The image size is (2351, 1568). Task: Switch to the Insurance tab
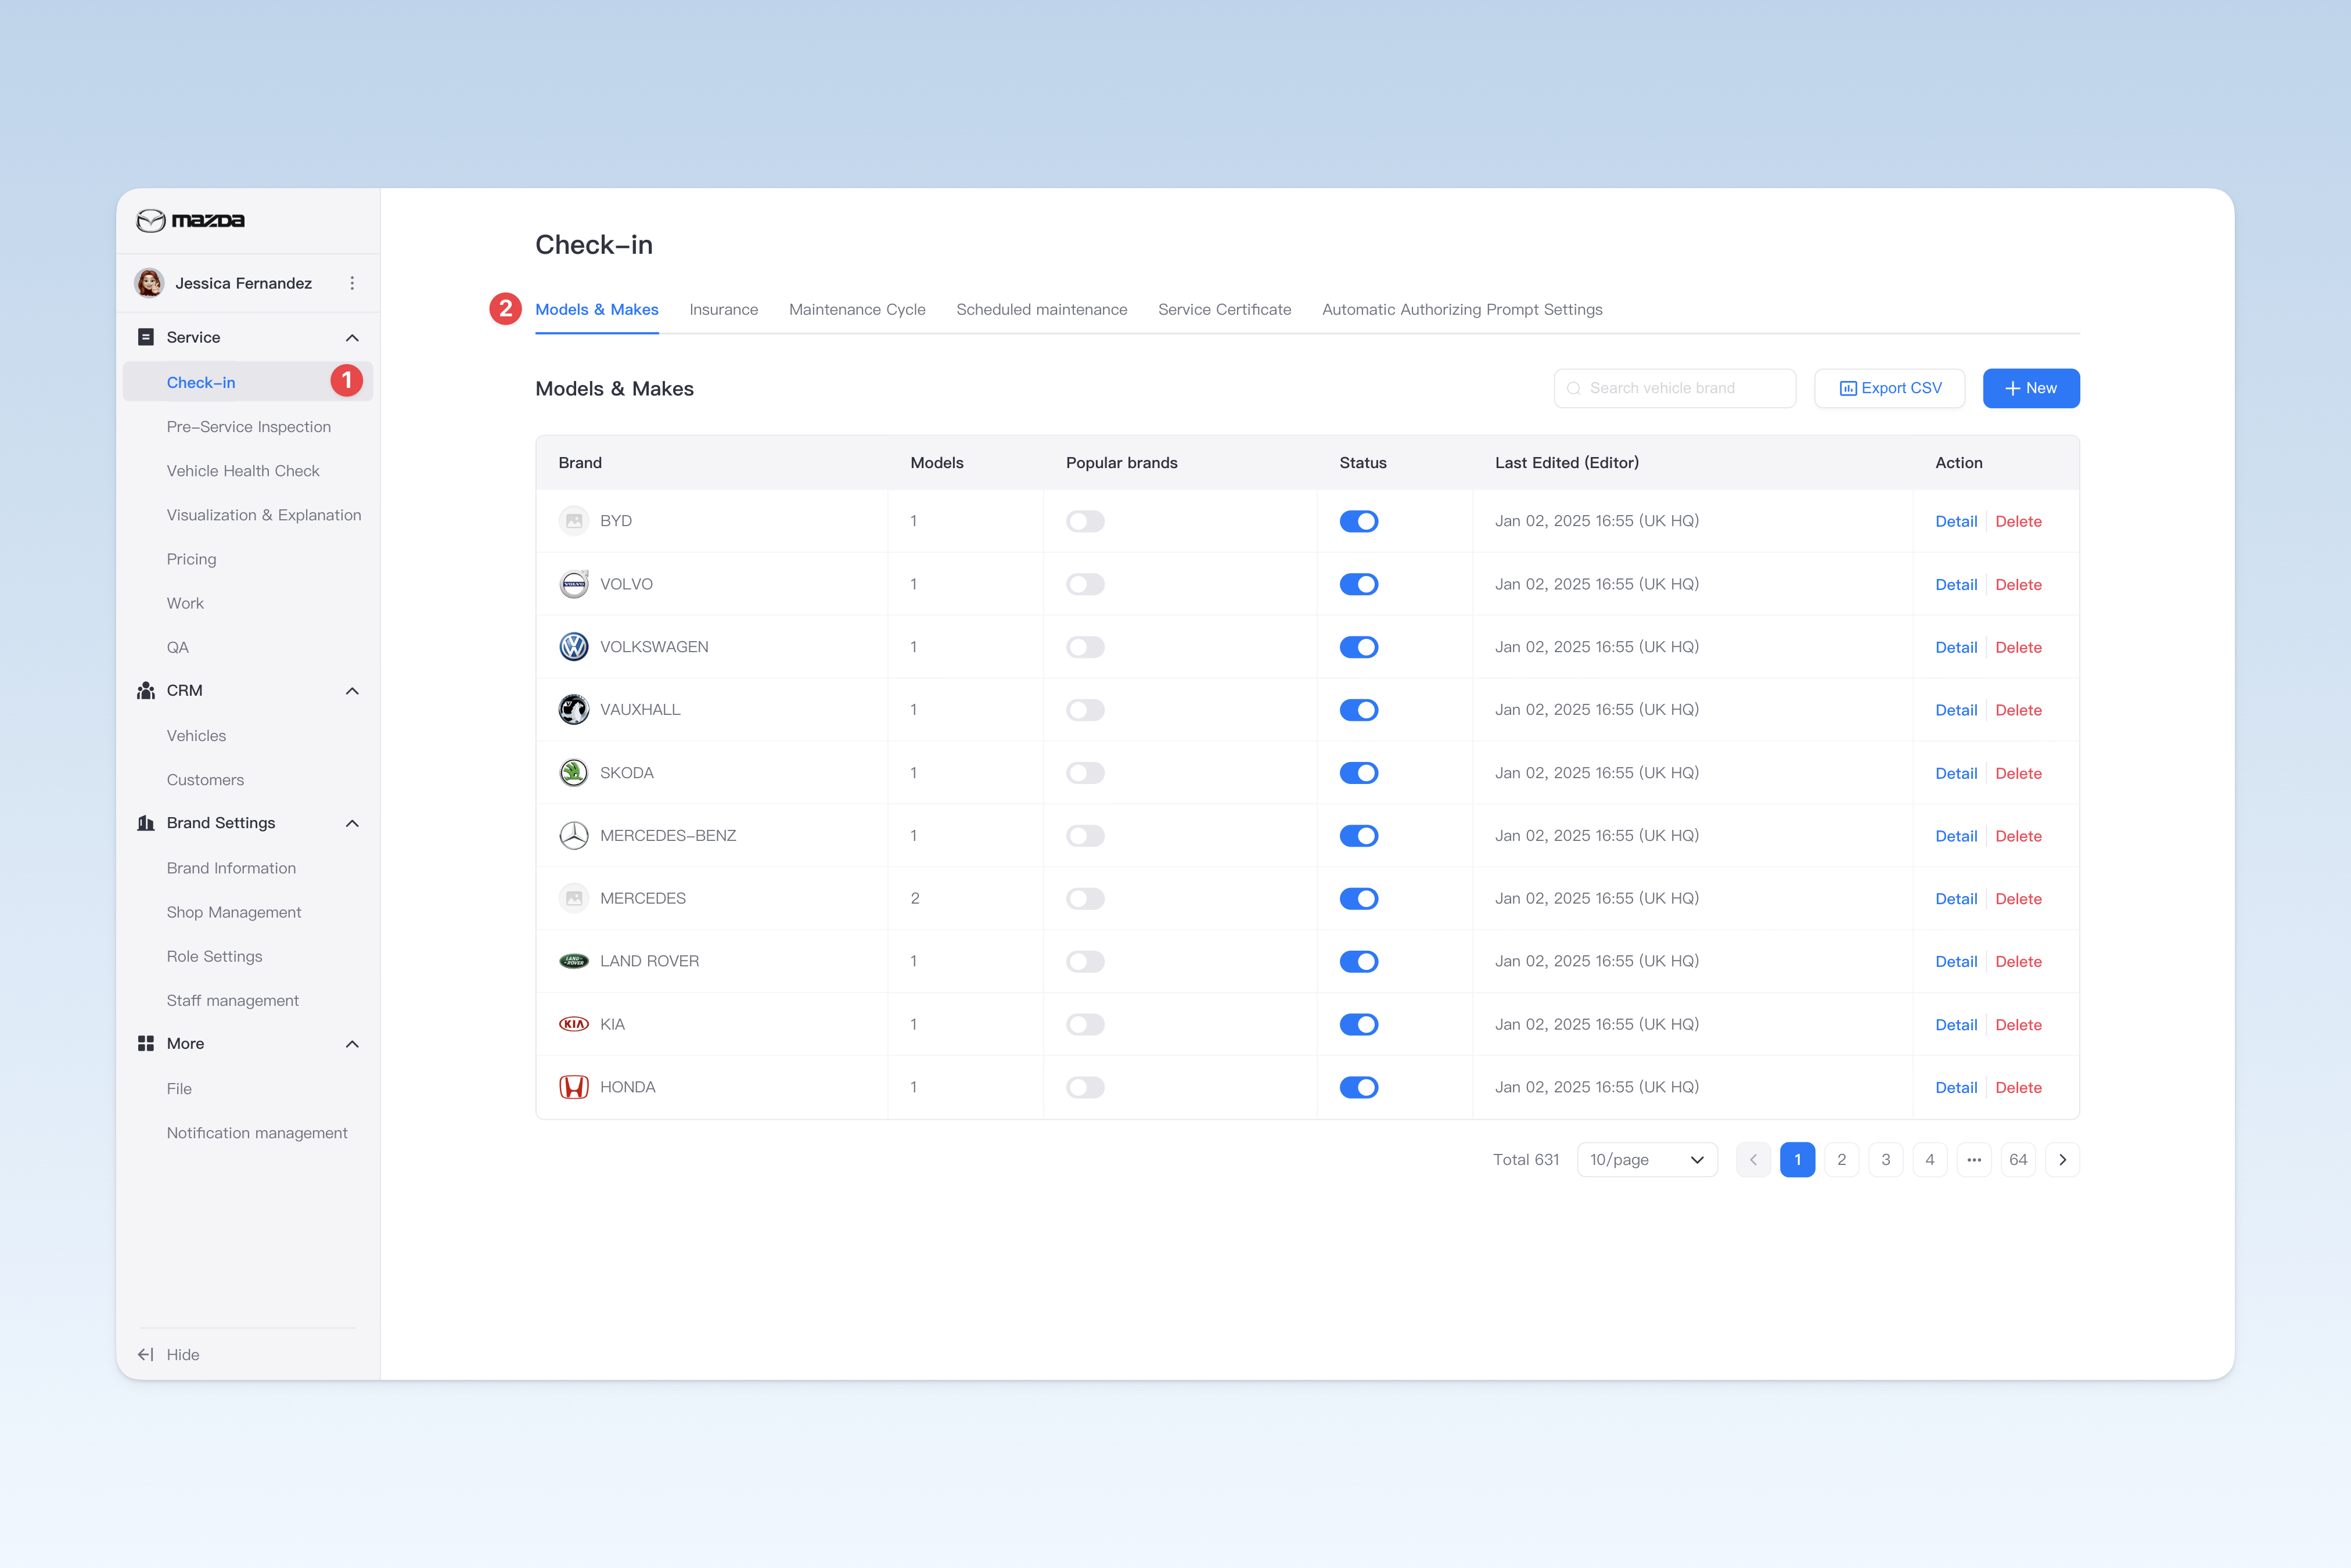724,310
